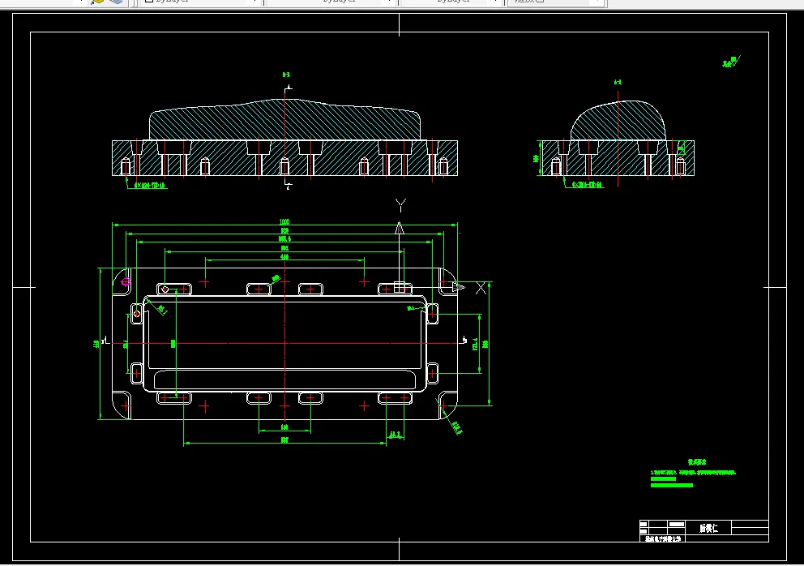Select the surface finish symbol at top right
Screen dimensions: 804x566
732,62
